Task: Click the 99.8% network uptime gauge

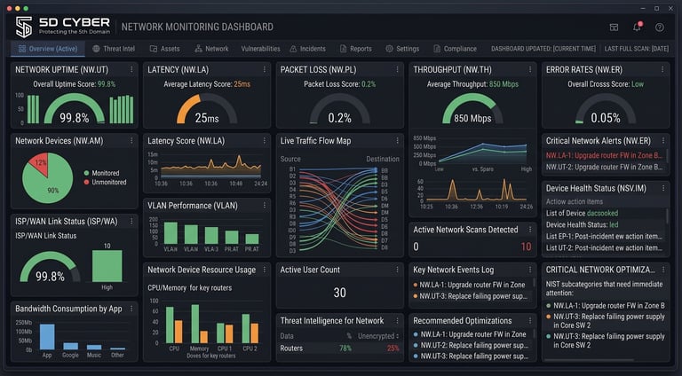Action: click(x=75, y=110)
